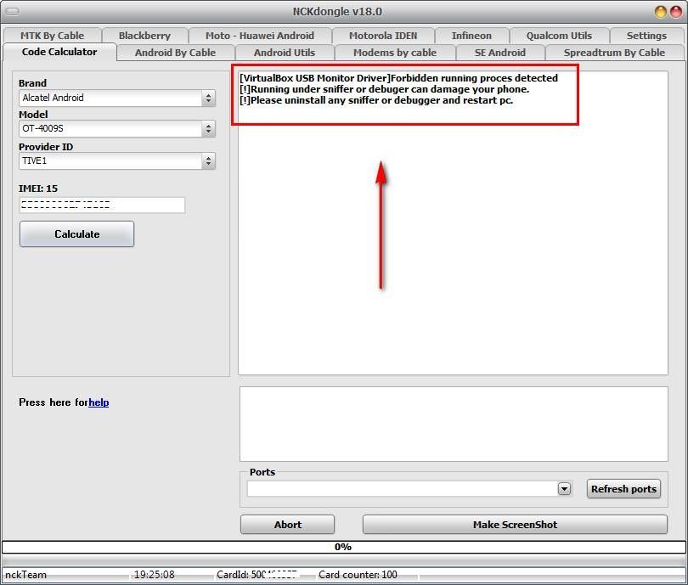Click the Forbidden running proces detected log line
The image size is (688, 585).
(399, 78)
